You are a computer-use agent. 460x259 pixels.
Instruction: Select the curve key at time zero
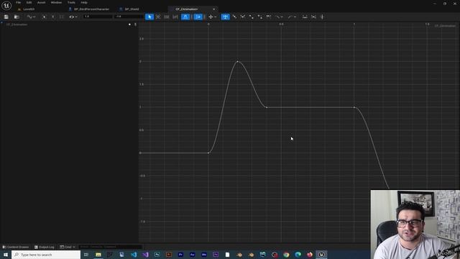pos(208,153)
